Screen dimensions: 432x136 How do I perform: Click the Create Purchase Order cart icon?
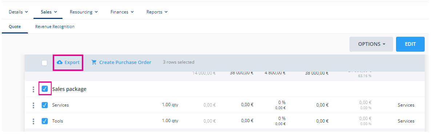click(x=94, y=63)
